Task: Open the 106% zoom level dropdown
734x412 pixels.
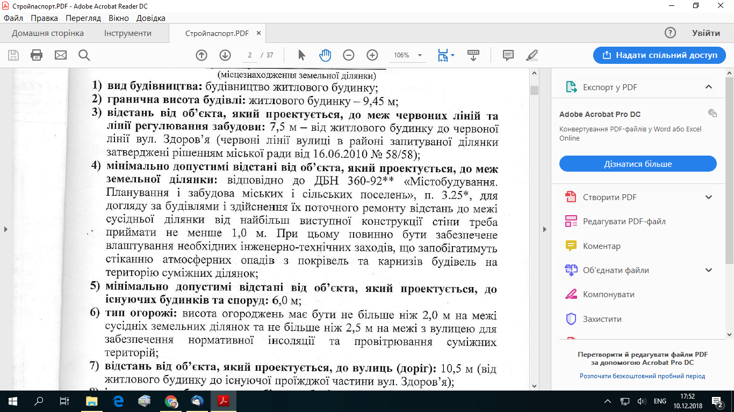Action: point(408,55)
